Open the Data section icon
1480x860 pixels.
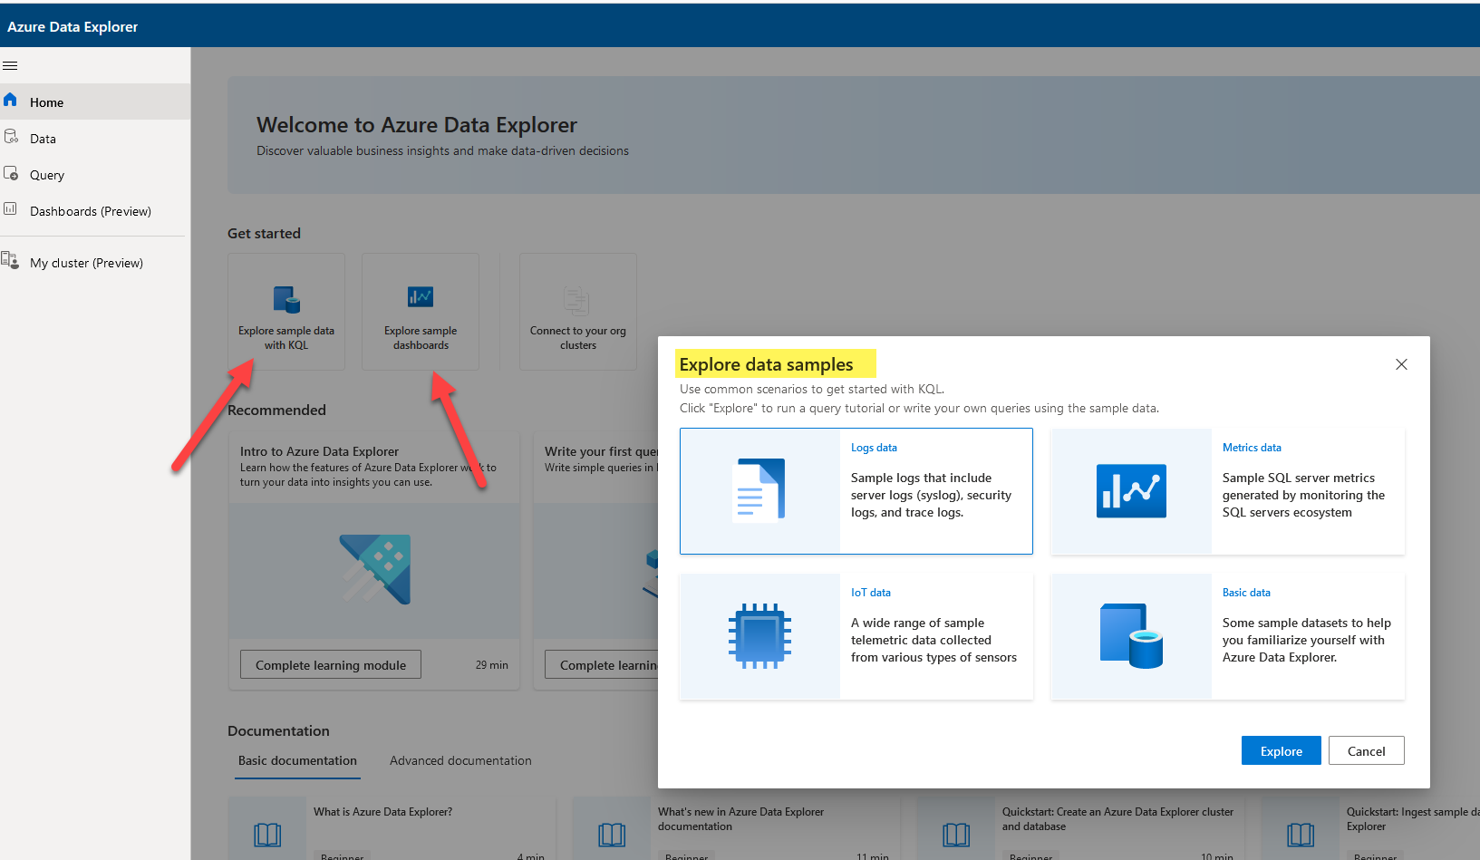[11, 137]
